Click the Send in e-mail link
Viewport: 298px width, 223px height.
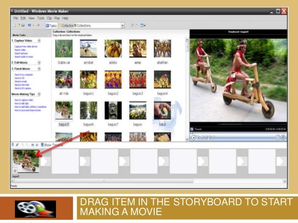pyautogui.click(x=21, y=81)
